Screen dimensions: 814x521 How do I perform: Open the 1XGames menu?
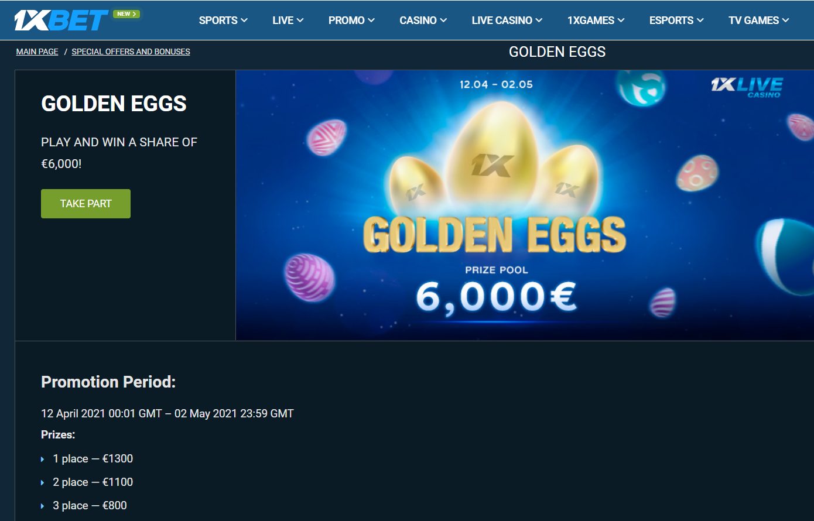pyautogui.click(x=596, y=20)
